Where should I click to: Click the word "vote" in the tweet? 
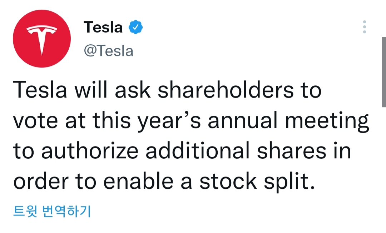click(35, 121)
